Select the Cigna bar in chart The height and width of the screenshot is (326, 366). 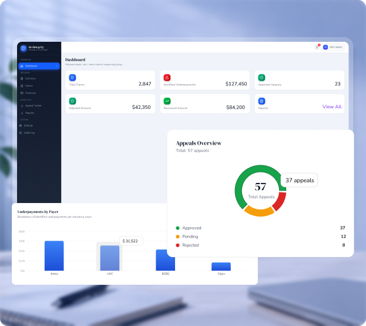tap(221, 267)
